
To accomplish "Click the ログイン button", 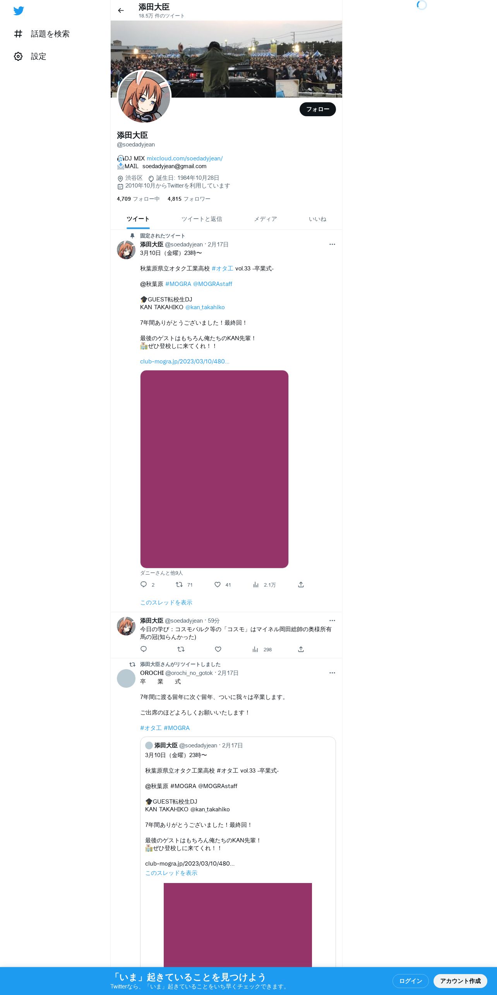I will click(x=411, y=981).
